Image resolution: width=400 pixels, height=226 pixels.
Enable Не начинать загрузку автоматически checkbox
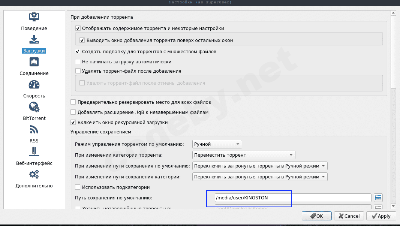click(78, 61)
